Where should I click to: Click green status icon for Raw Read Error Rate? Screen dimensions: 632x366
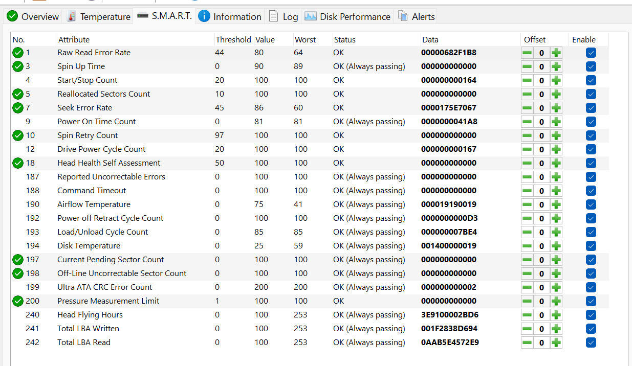tap(18, 53)
